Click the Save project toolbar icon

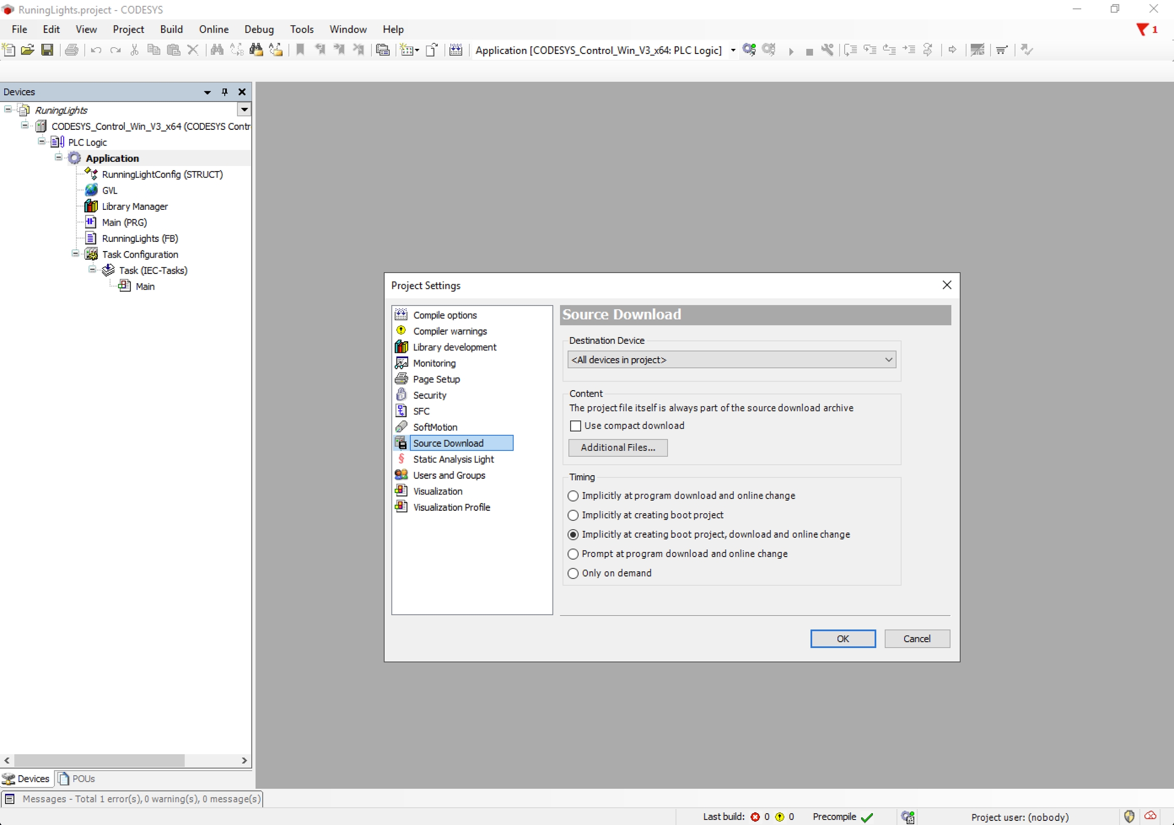tap(47, 49)
